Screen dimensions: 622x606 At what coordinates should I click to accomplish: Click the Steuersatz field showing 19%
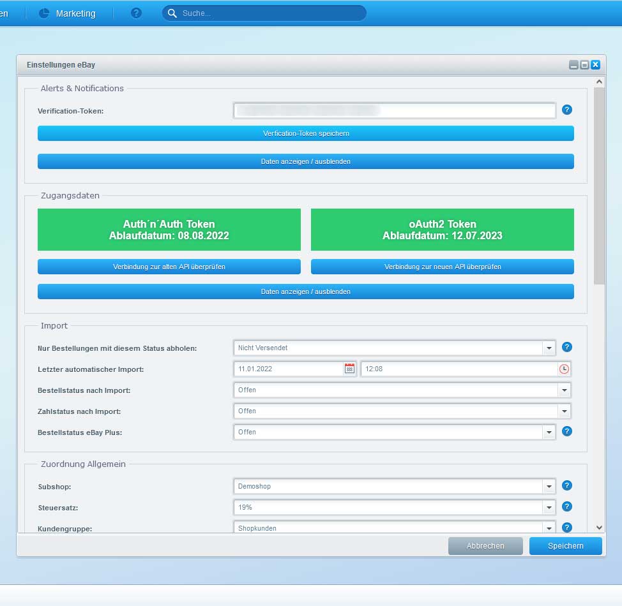(388, 507)
